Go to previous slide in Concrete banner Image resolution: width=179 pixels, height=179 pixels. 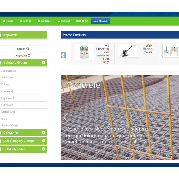tap(65, 117)
